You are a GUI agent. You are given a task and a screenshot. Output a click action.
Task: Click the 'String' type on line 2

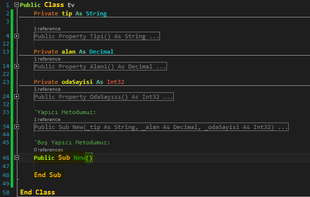tap(96, 13)
